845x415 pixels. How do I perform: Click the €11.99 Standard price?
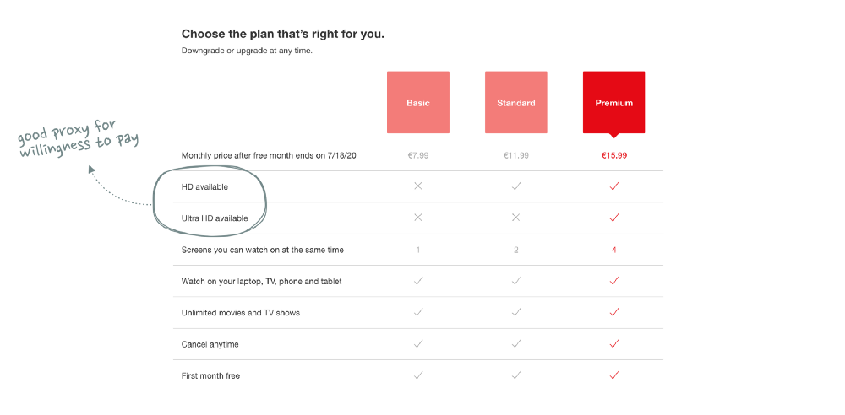(x=516, y=155)
